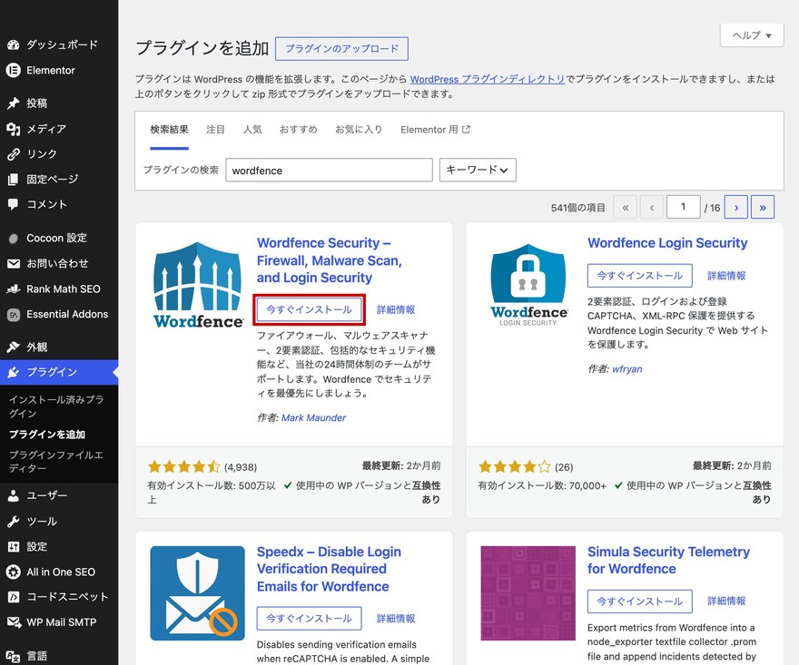
Task: Click the プラグインのアップロード button
Action: pyautogui.click(x=341, y=48)
